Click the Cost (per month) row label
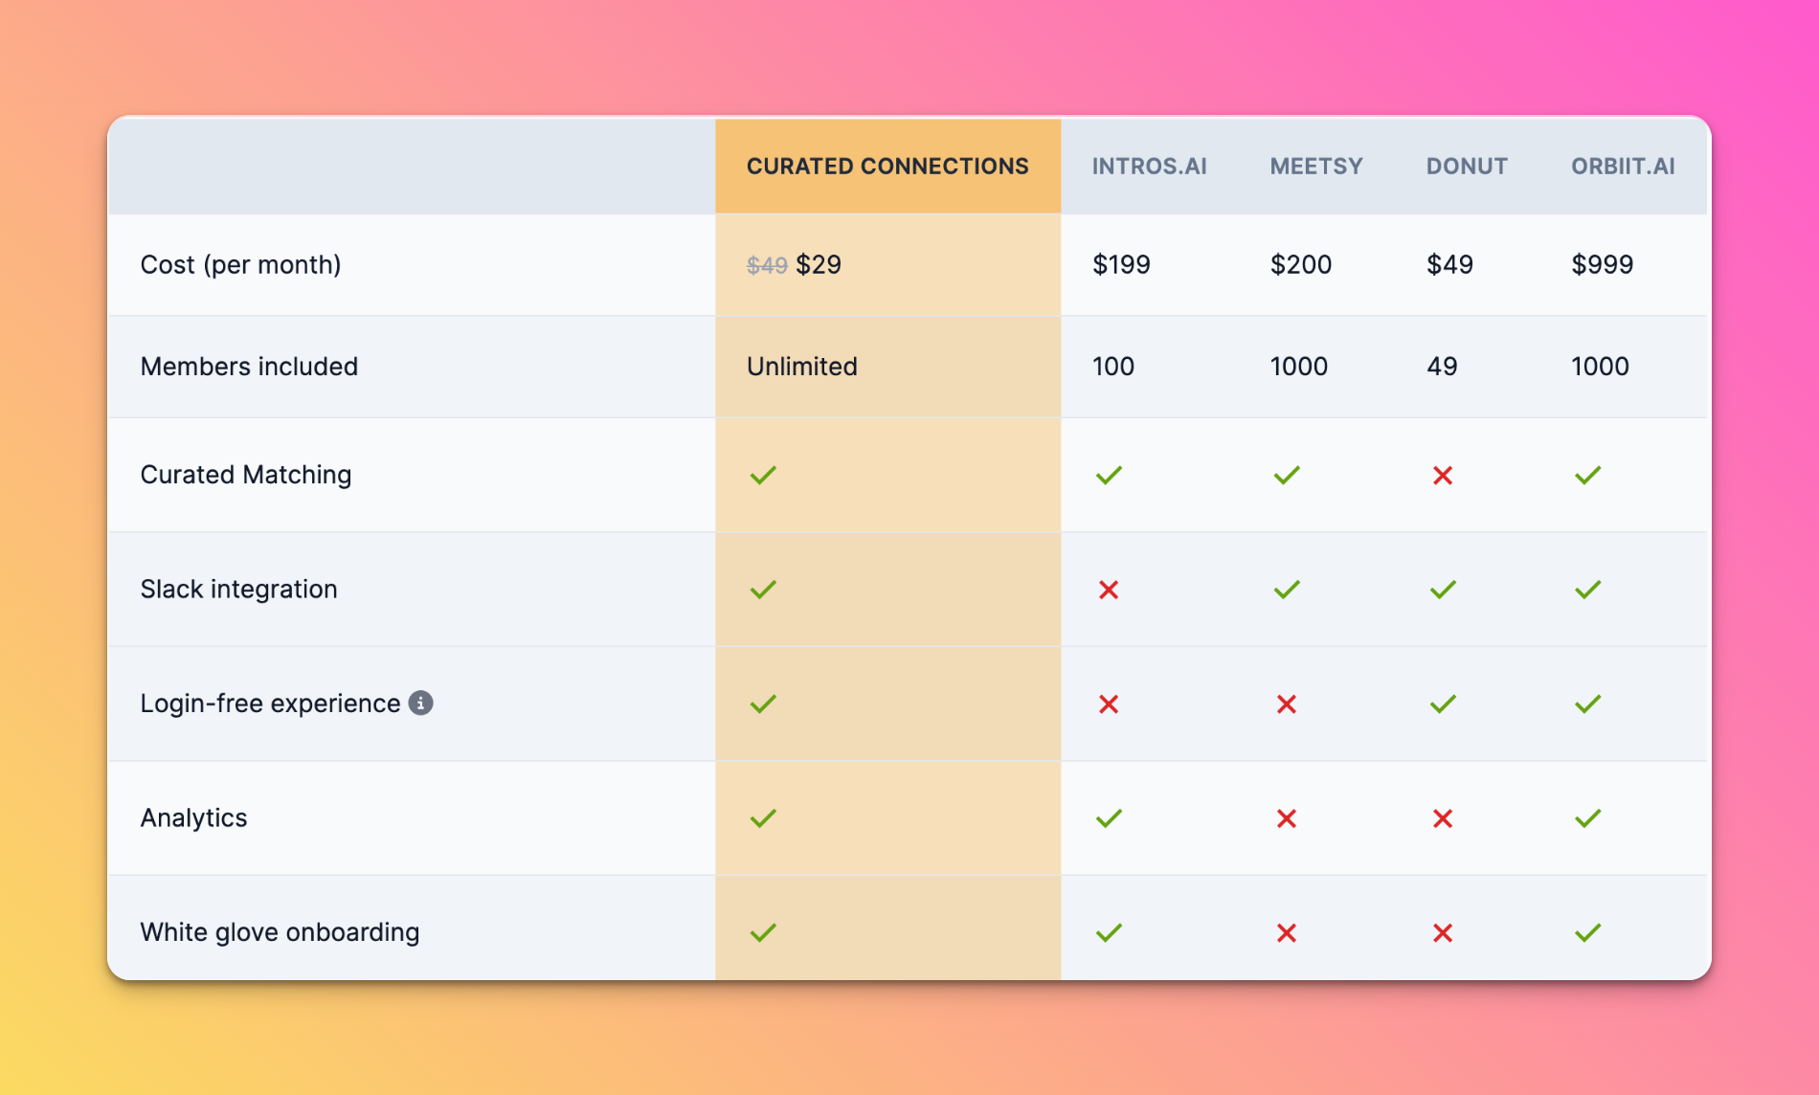The height and width of the screenshot is (1095, 1819). (240, 264)
